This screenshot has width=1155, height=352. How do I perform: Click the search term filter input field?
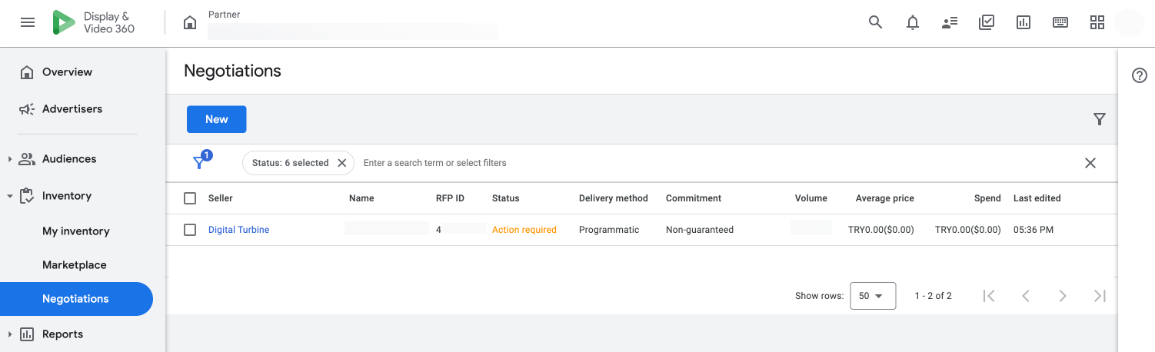pyautogui.click(x=538, y=163)
